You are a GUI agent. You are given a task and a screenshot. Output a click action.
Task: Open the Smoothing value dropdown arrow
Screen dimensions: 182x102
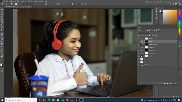[70, 4]
